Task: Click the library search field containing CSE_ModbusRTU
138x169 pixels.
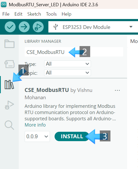Action: (x=74, y=52)
